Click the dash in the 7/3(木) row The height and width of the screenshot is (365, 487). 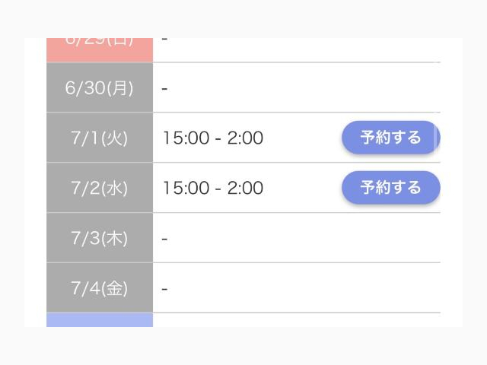pos(164,239)
